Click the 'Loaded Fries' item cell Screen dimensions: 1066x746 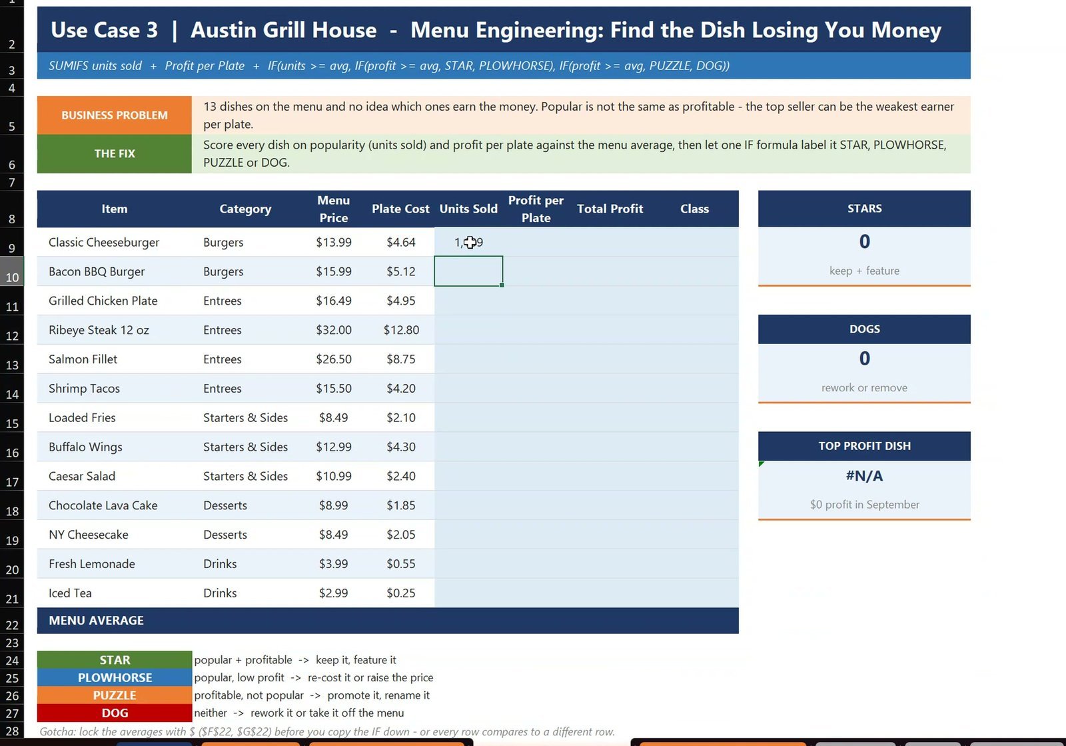tap(115, 418)
